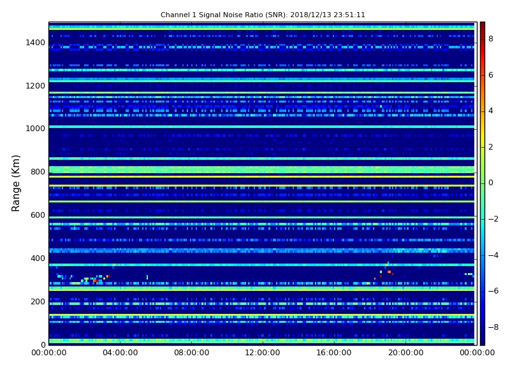Click the 'Range (Km)' y-axis label

15,183
